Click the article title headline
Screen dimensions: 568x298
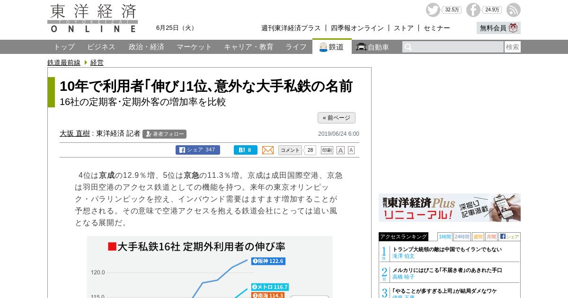coord(206,86)
